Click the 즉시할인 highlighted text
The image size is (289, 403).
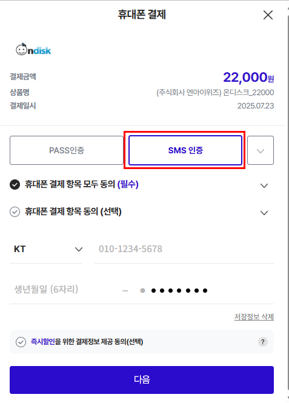43,342
